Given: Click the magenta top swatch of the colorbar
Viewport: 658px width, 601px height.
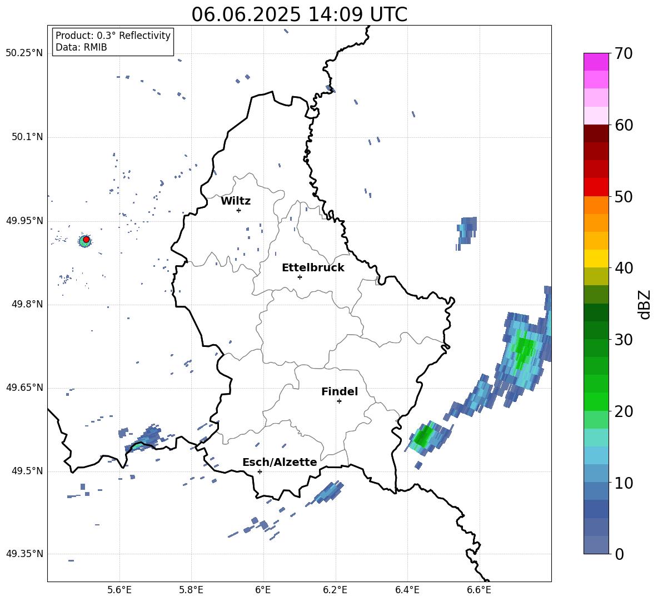Looking at the screenshot, I should pos(596,62).
